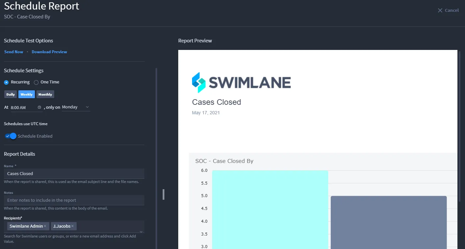Click the Schedule Report heading
This screenshot has height=249, width=465.
click(x=41, y=6)
